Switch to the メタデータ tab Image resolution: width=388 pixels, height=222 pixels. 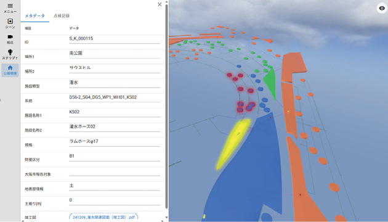pyautogui.click(x=35, y=16)
